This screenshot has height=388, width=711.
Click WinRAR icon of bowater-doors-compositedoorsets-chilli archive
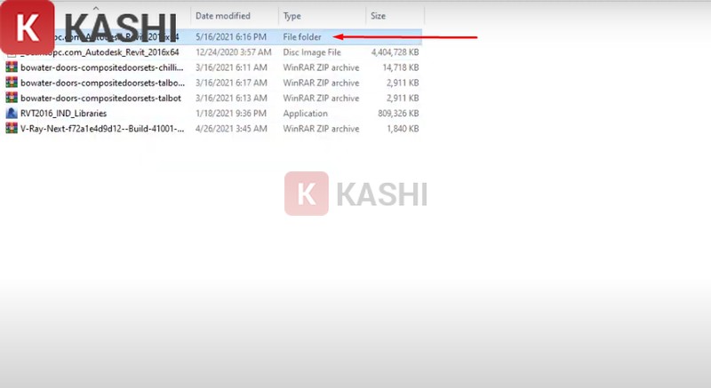[x=12, y=67]
